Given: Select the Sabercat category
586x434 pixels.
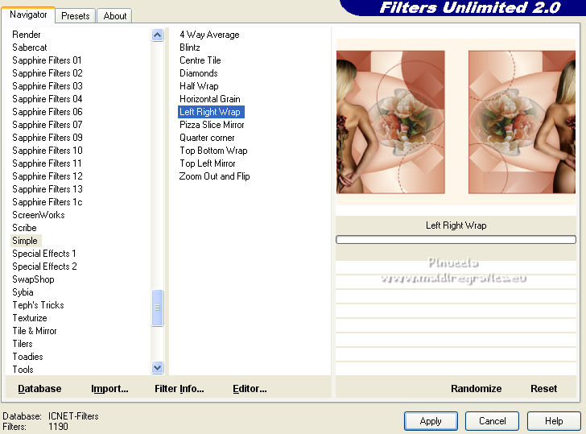Looking at the screenshot, I should 30,48.
